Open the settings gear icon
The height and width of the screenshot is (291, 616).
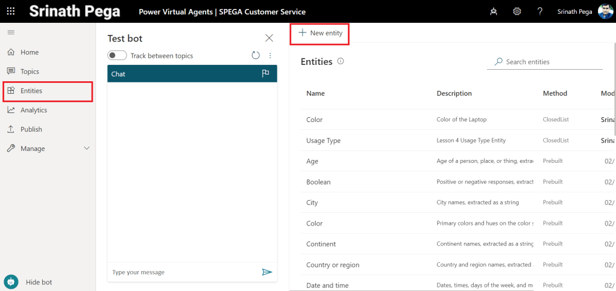[x=517, y=11]
